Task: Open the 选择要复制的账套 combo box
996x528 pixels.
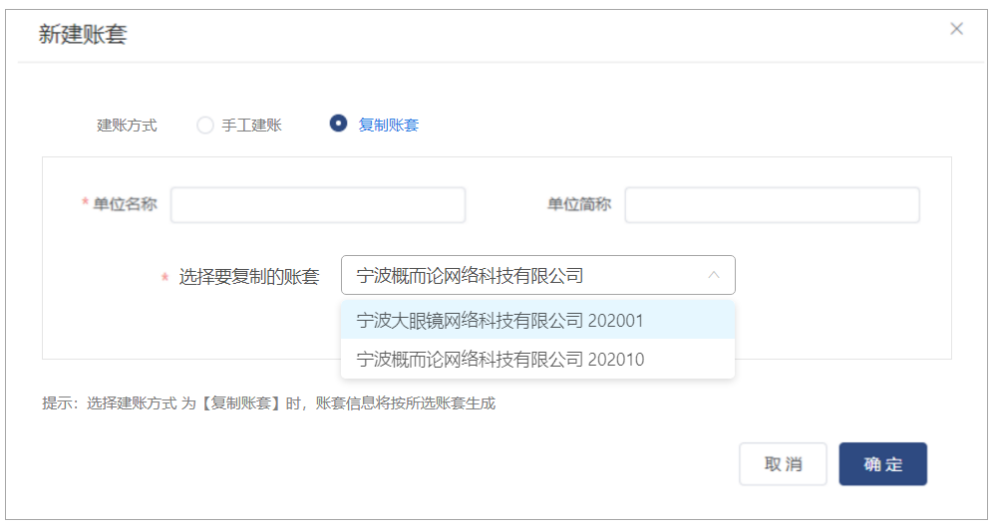Action: 538,275
